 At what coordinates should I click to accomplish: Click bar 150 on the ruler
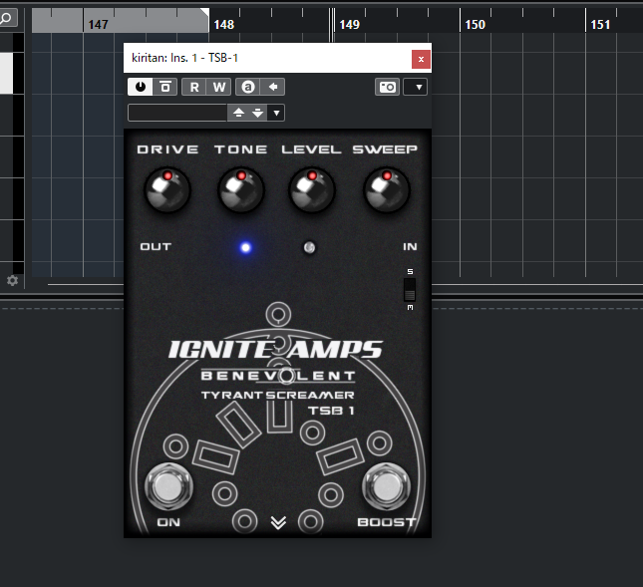475,25
